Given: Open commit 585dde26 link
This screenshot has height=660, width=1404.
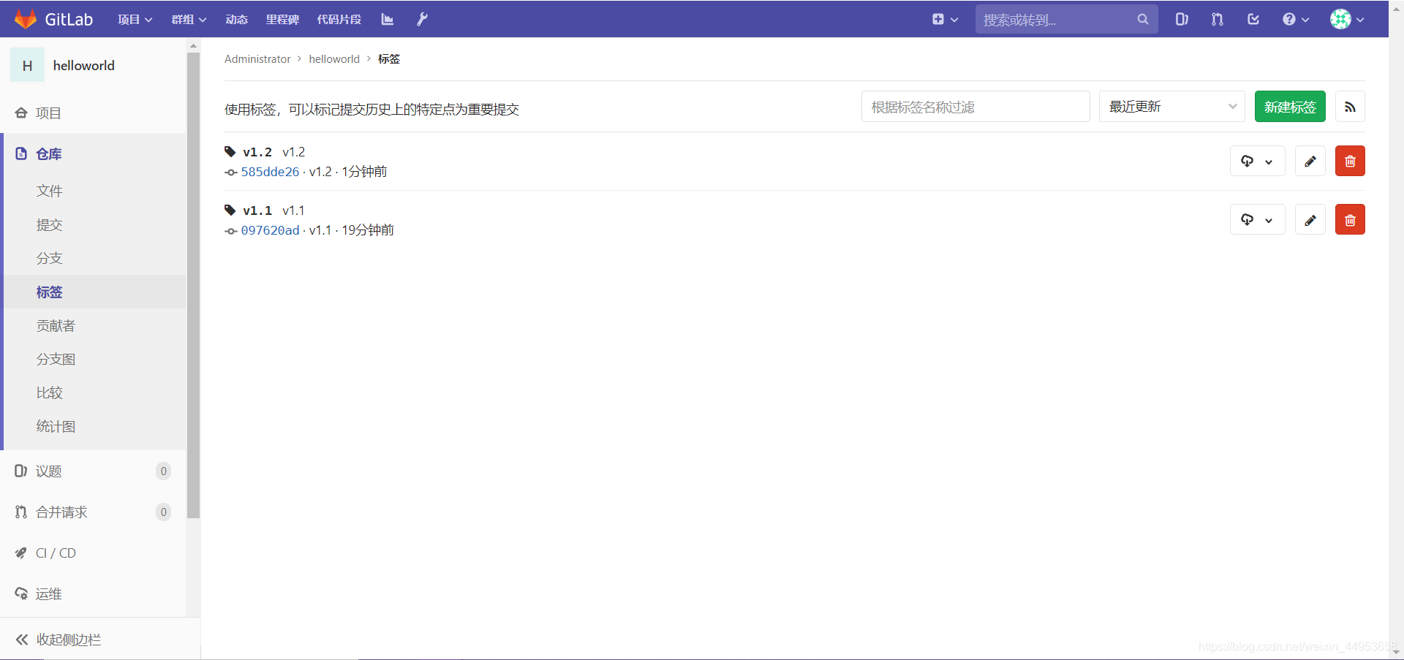Looking at the screenshot, I should (x=270, y=172).
